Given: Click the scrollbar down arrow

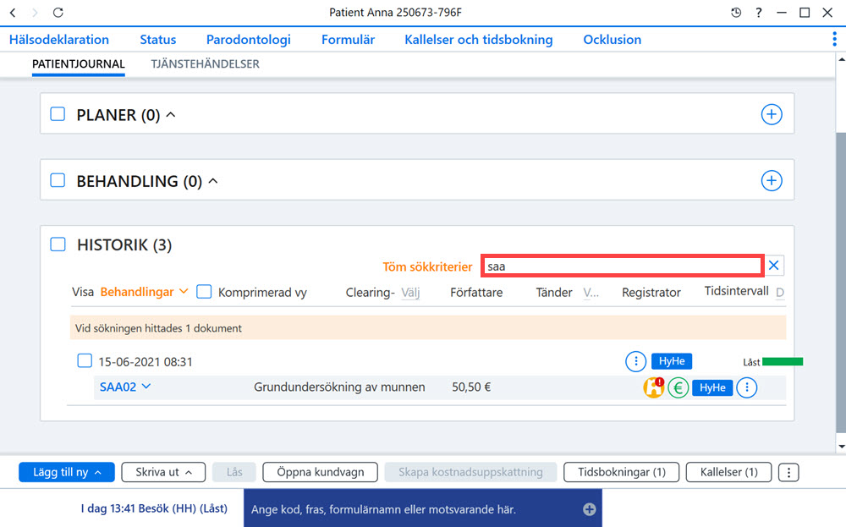Looking at the screenshot, I should click(x=841, y=447).
